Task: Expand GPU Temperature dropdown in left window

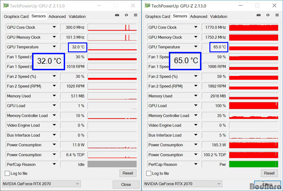Action: [x=54, y=47]
